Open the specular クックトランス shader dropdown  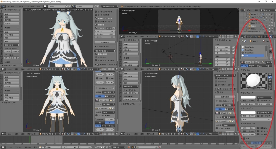point(265,113)
